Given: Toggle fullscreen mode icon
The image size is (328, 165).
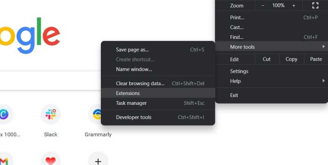Looking at the screenshot, I should tap(315, 5).
